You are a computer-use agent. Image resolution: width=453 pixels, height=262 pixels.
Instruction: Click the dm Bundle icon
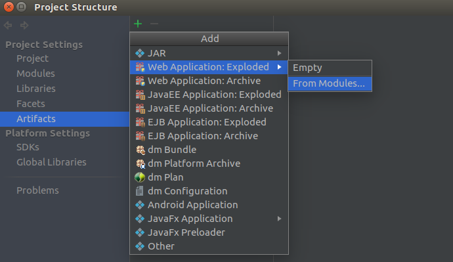click(x=140, y=150)
